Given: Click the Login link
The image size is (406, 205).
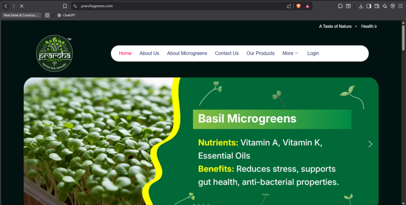Looking at the screenshot, I should 313,53.
